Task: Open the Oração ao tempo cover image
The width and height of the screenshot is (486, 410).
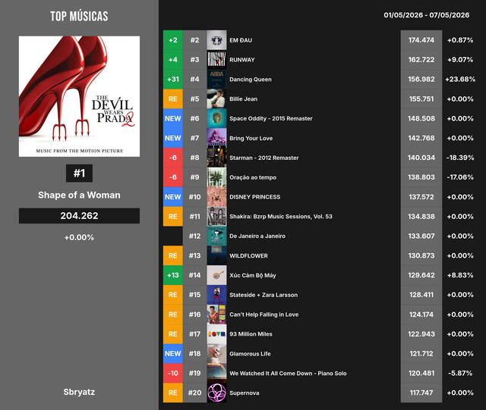Action: 216,177
